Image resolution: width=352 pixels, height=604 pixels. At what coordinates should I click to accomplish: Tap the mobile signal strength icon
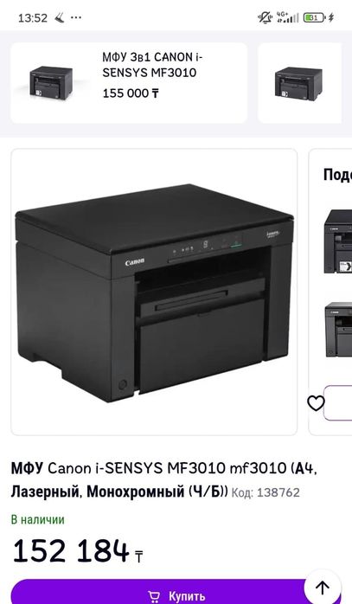[288, 17]
